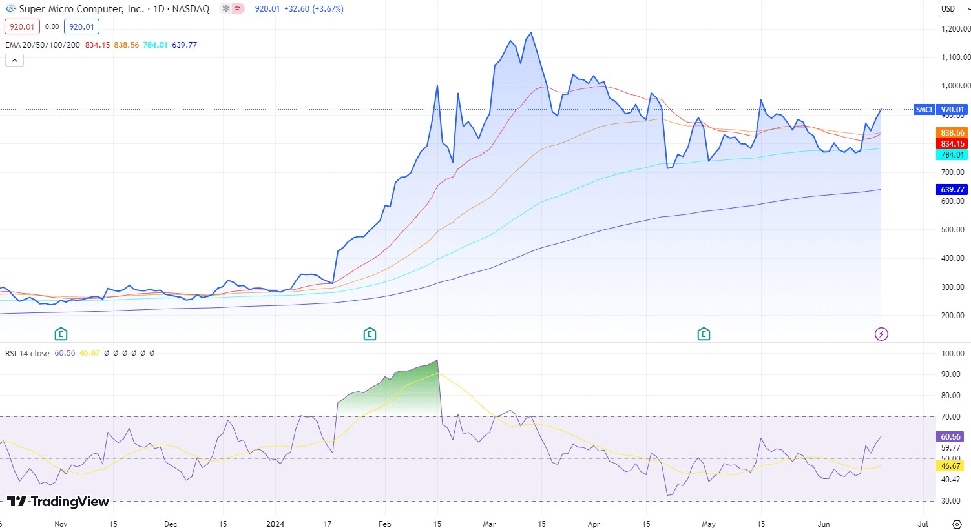
Task: Click the market status snowflake icon
Action: coord(225,9)
